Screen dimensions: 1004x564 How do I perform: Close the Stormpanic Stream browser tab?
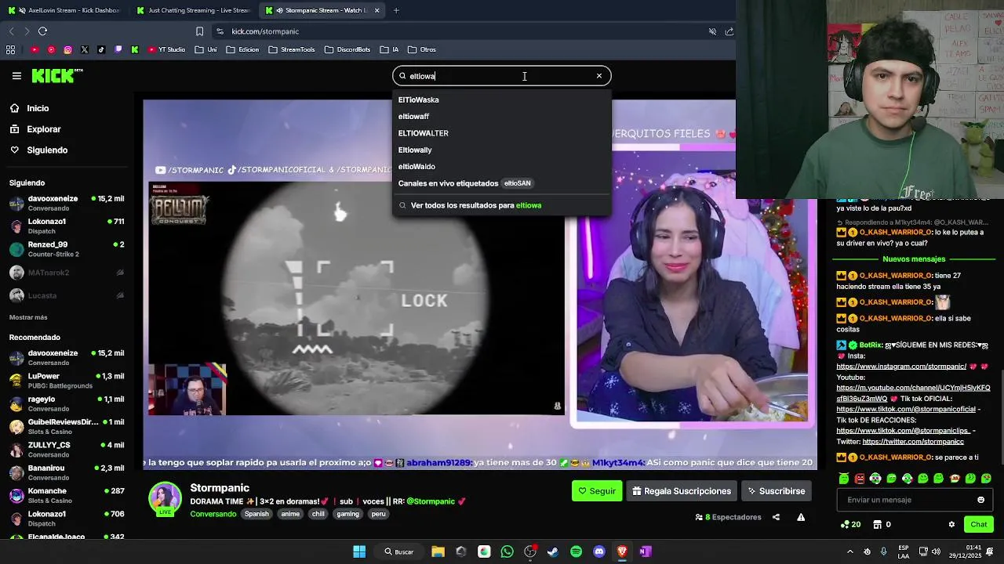377,10
